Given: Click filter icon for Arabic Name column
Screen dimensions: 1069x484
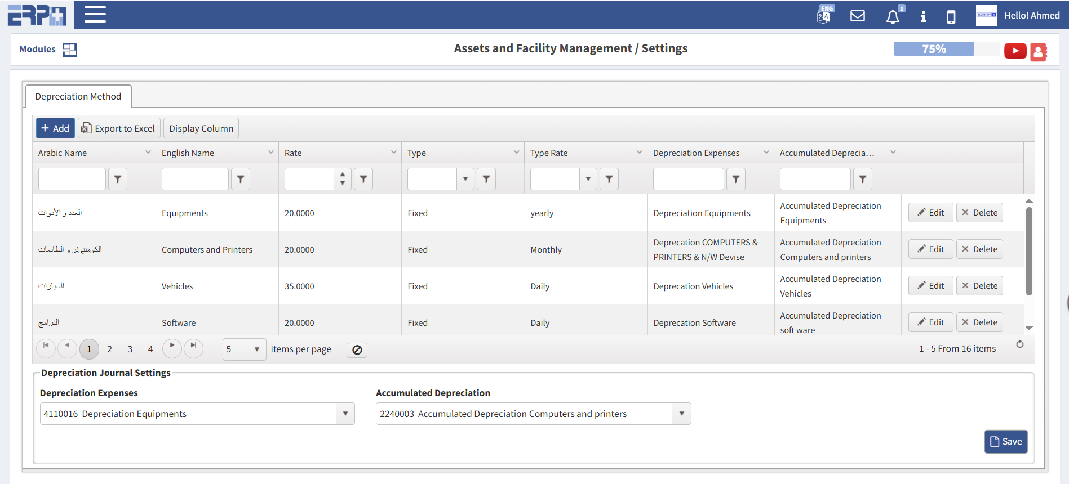Looking at the screenshot, I should click(x=118, y=179).
